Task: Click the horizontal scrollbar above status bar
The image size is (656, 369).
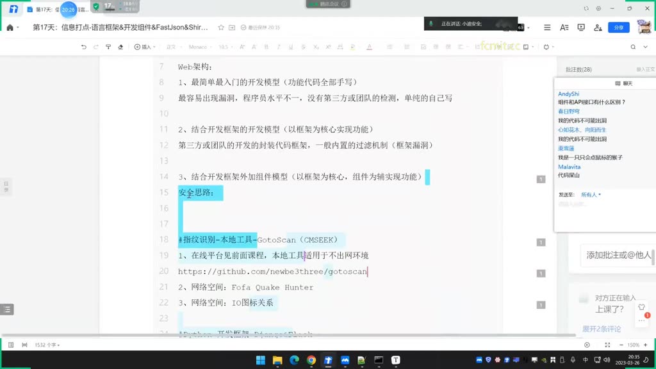Action: (289, 336)
